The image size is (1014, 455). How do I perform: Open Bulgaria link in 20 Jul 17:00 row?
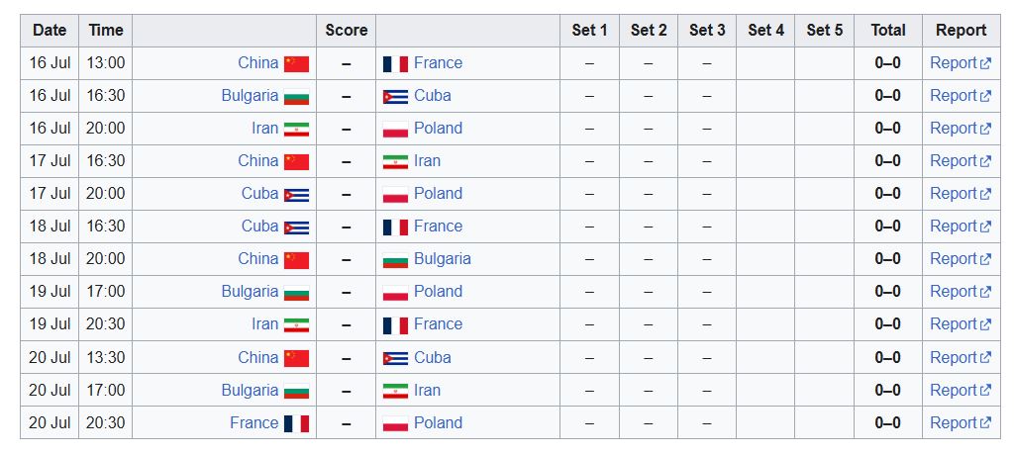(250, 391)
